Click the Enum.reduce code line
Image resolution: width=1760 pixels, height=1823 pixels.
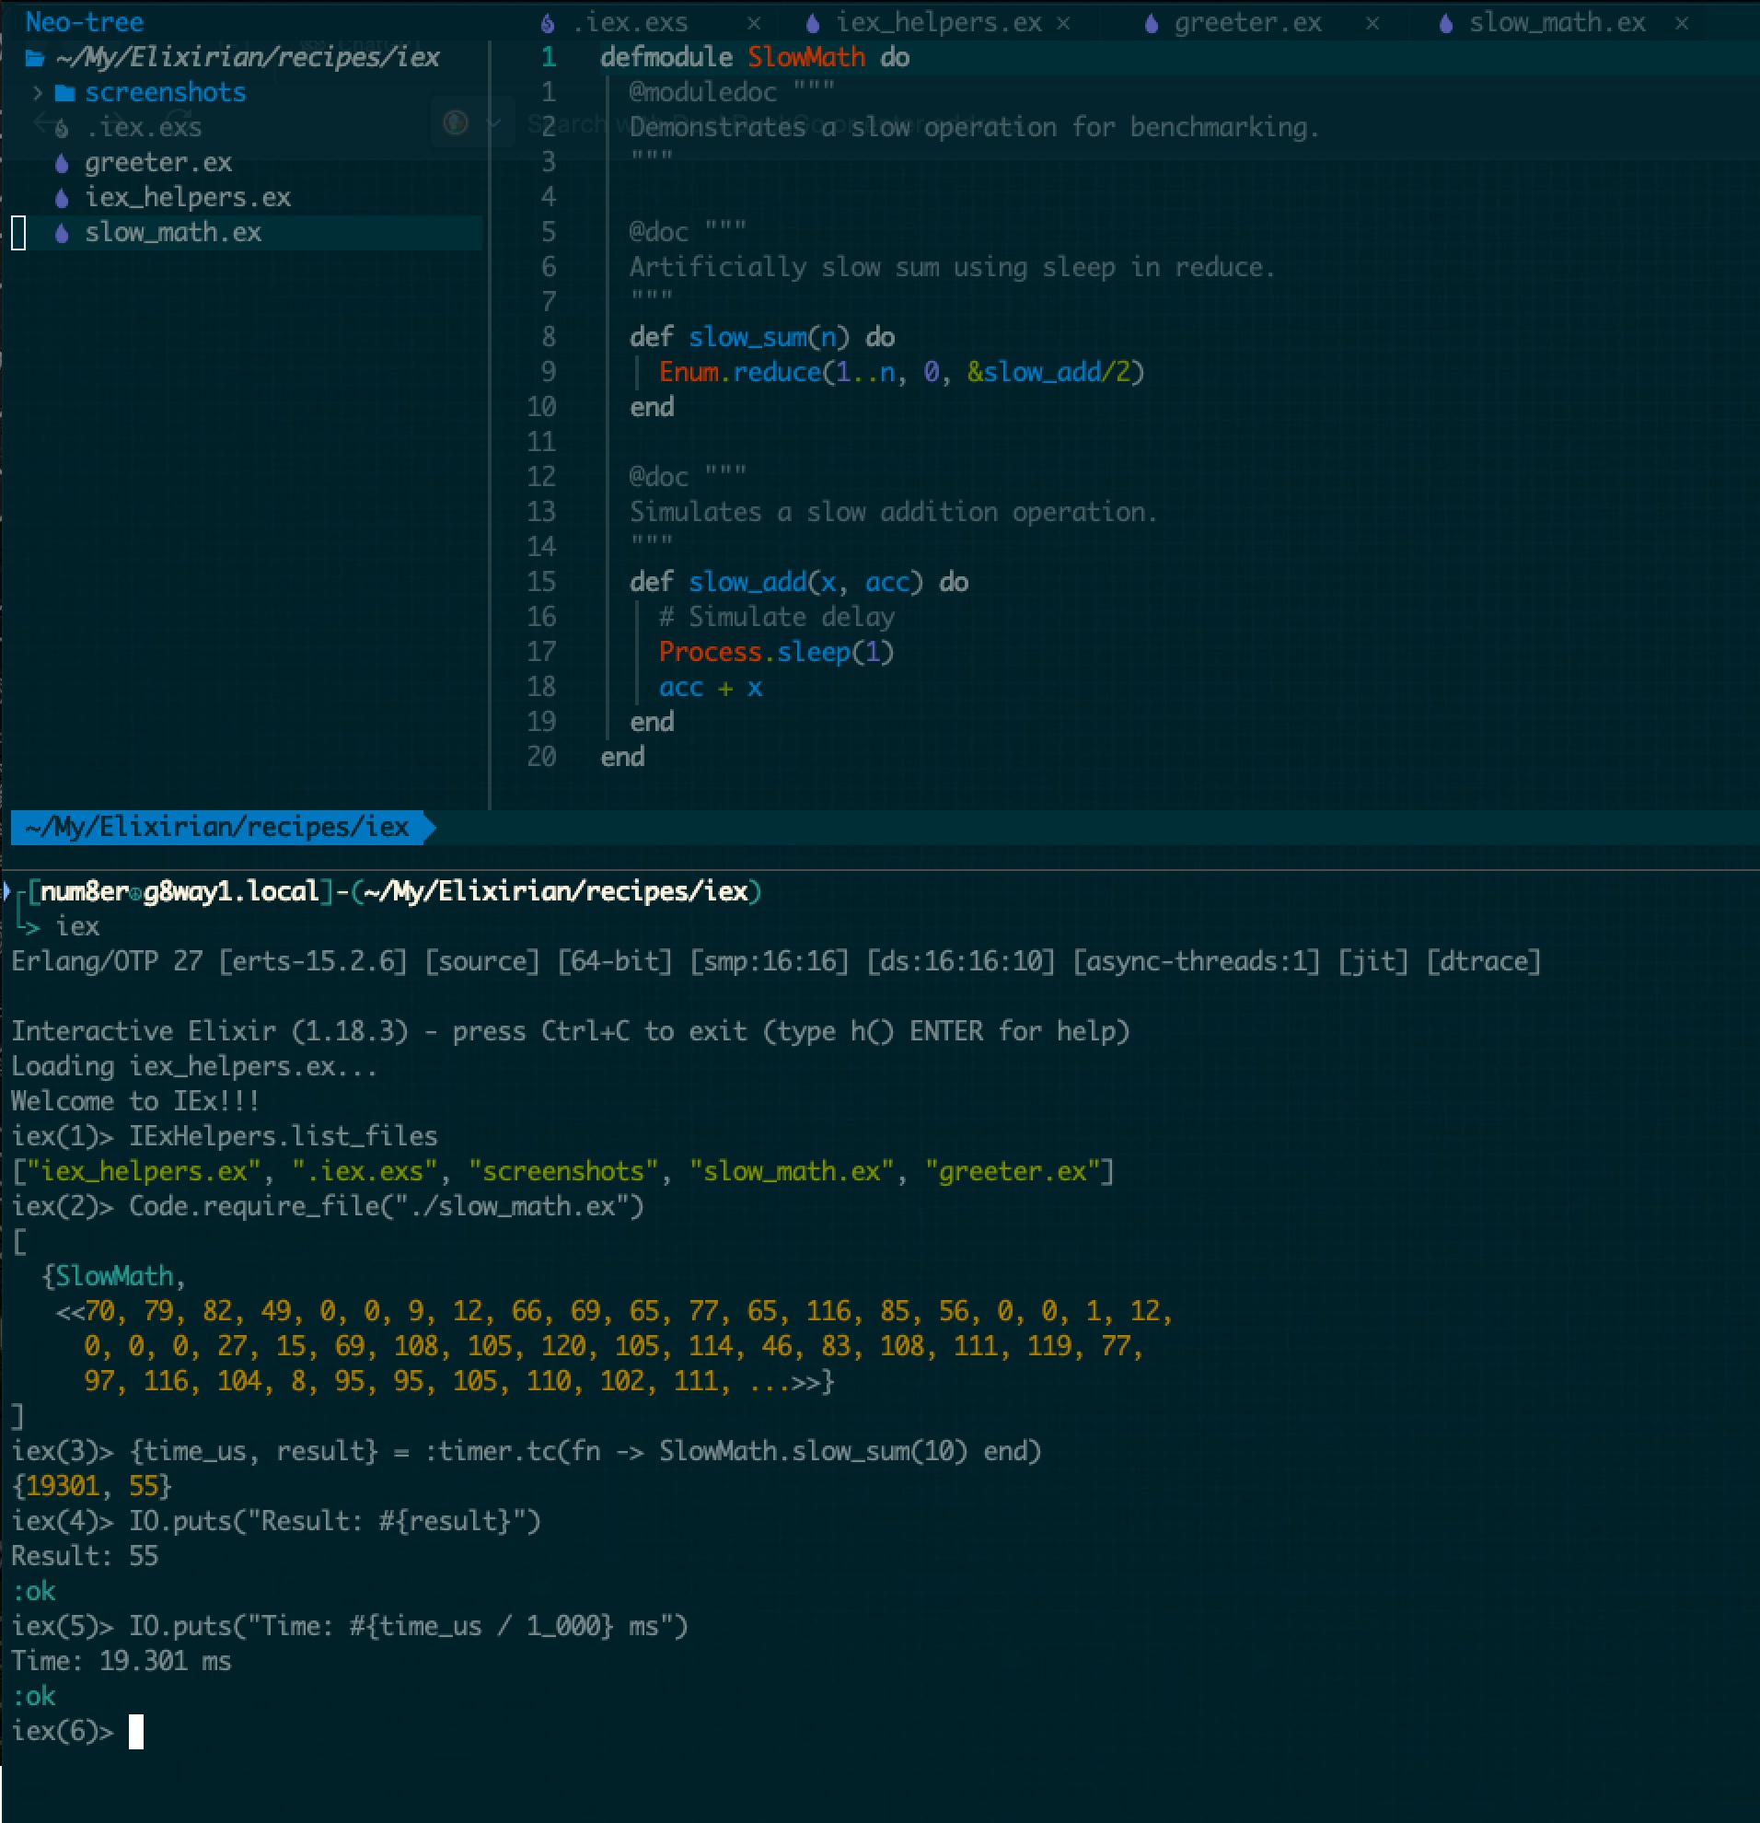(902, 373)
